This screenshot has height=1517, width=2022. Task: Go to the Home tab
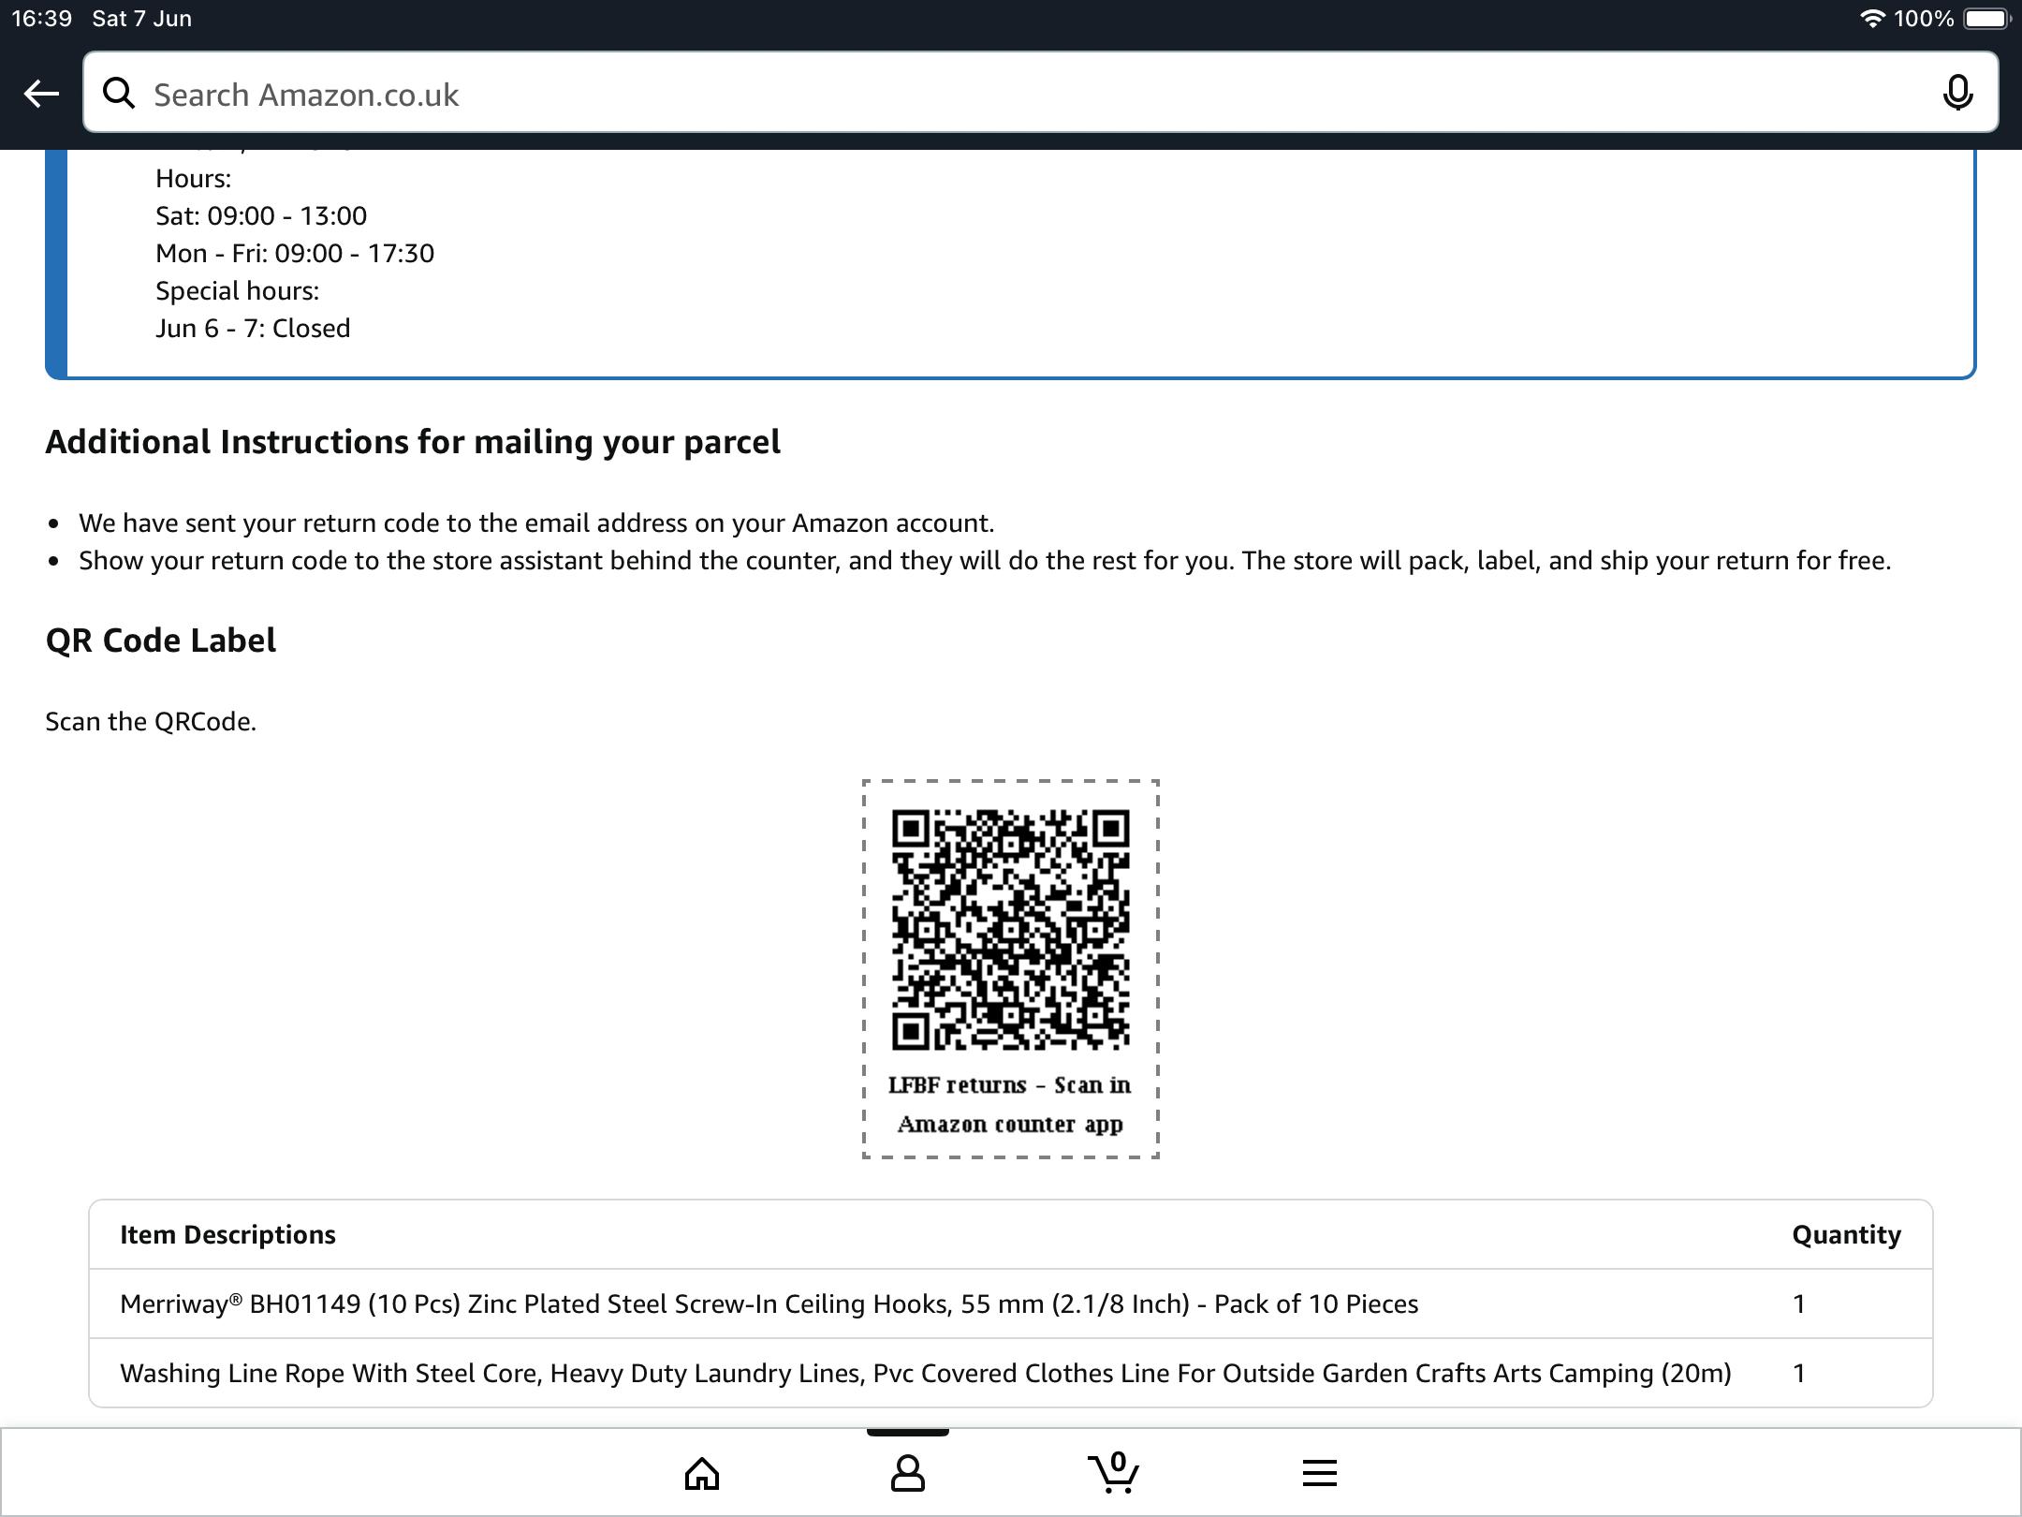(702, 1474)
